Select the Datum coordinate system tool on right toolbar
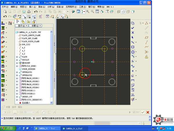This screenshot has width=174, height=131. click(146, 52)
